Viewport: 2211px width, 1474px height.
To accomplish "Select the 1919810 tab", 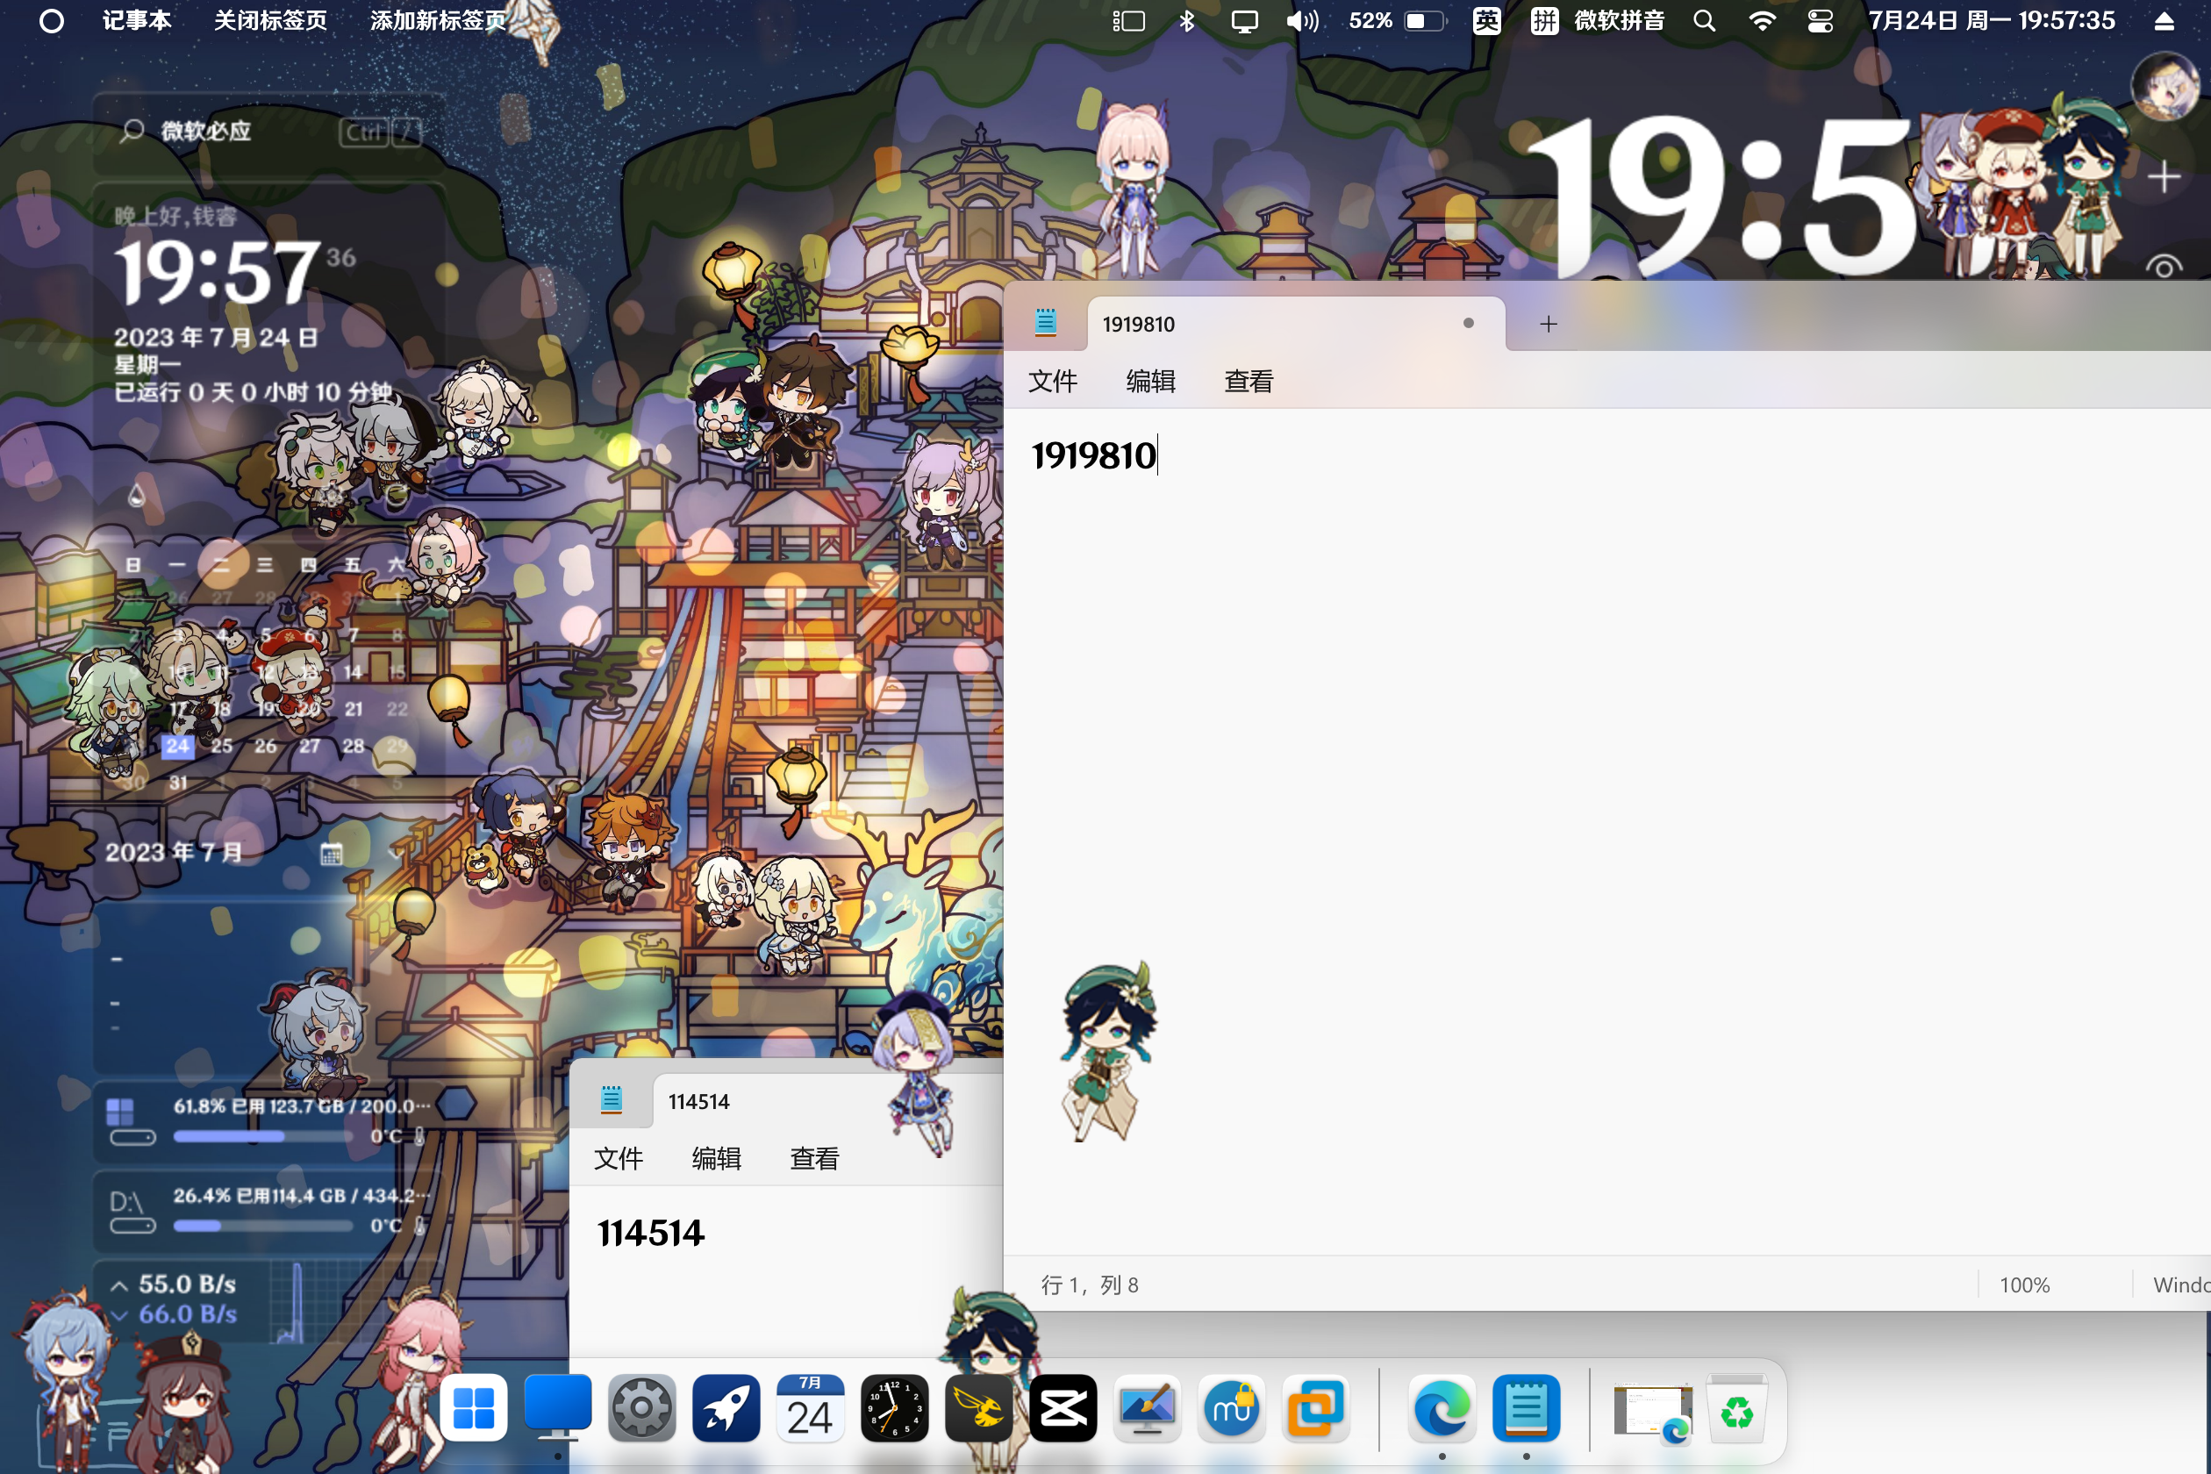I will coord(1295,325).
